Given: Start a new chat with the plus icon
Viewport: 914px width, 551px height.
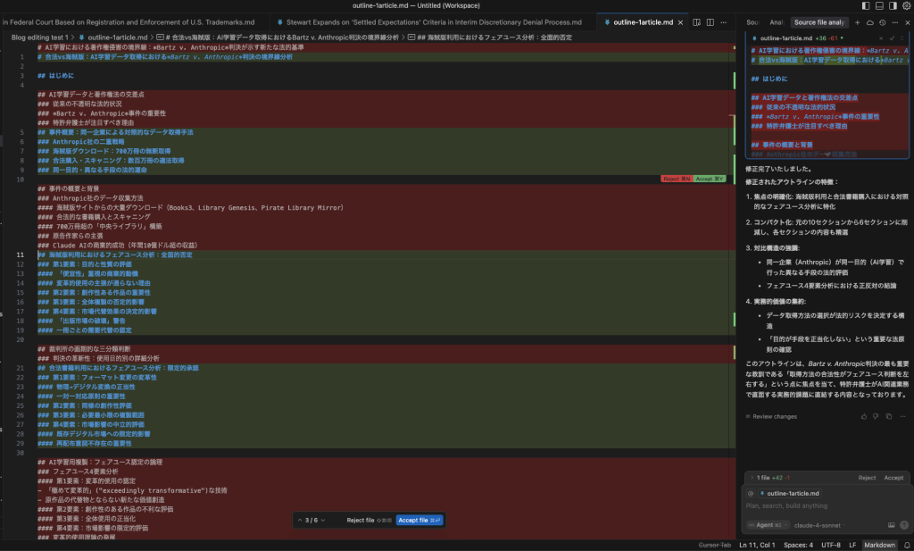Looking at the screenshot, I should [x=857, y=21].
